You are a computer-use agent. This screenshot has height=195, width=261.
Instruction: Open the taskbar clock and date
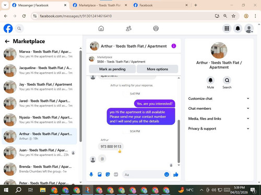(x=239, y=190)
